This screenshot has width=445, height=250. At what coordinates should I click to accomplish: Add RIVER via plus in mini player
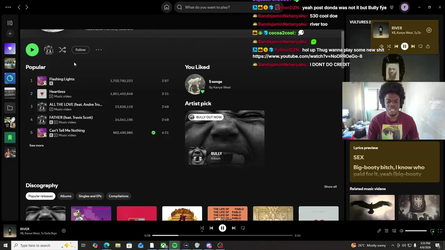(429, 30)
